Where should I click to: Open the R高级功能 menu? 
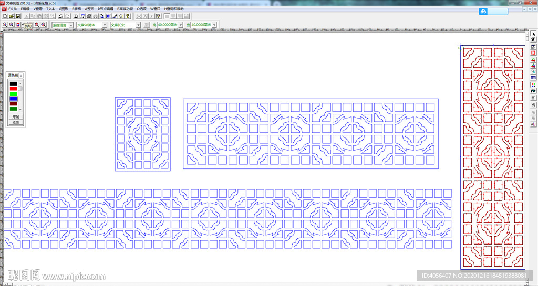[x=125, y=9]
